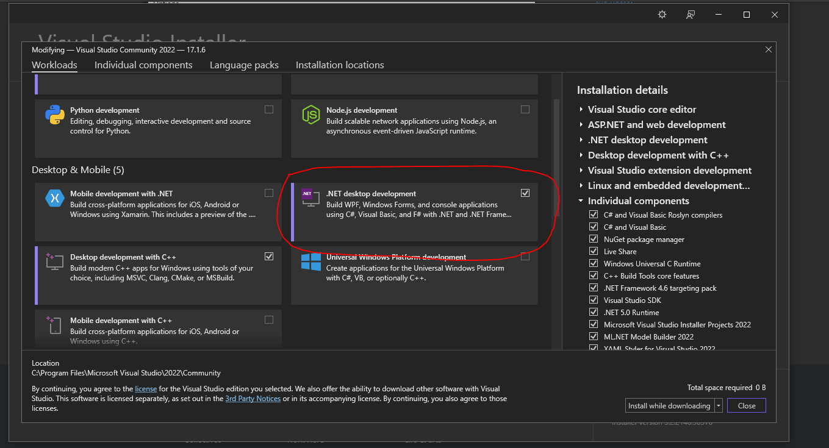
Task: Uncheck Live Share component
Action: pos(594,251)
